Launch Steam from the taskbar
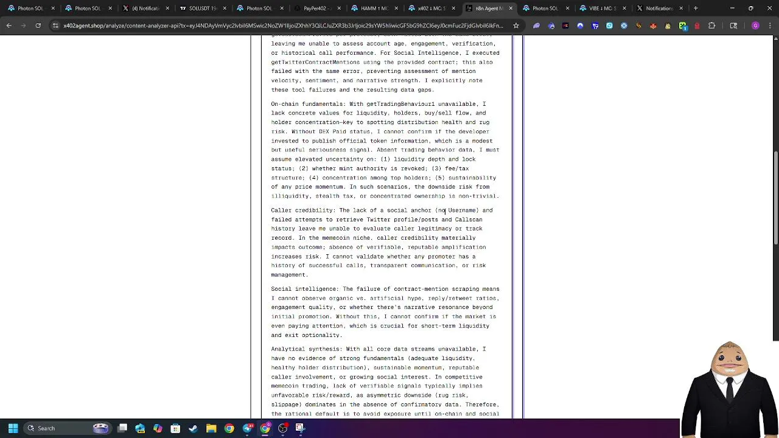This screenshot has height=438, width=779. pos(193,428)
